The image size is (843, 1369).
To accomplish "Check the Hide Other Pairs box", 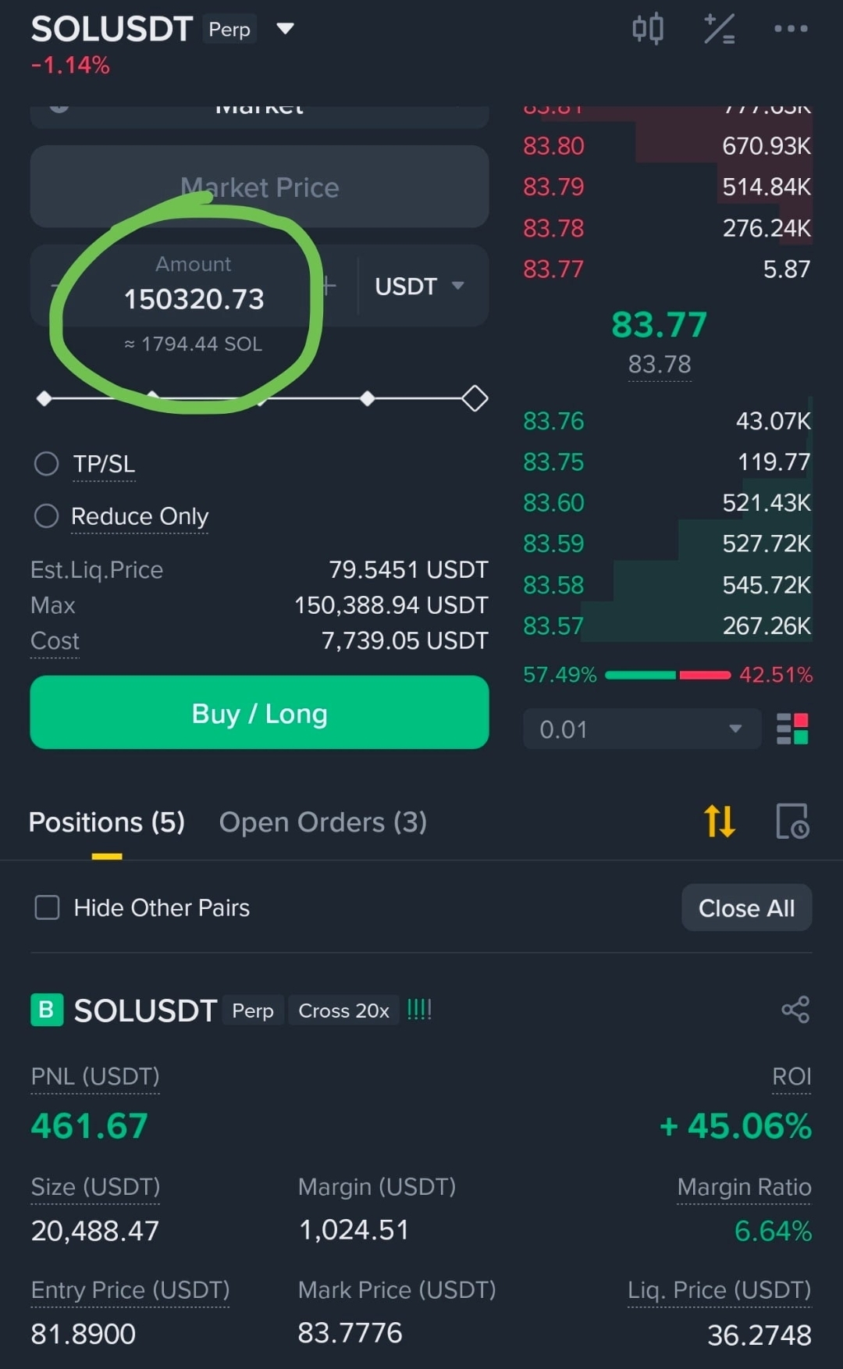I will click(x=47, y=907).
